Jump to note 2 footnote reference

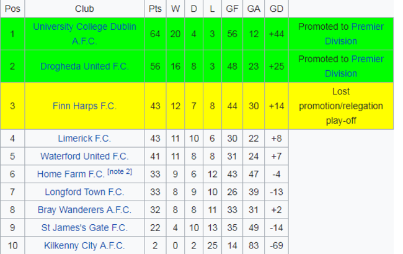click(120, 172)
